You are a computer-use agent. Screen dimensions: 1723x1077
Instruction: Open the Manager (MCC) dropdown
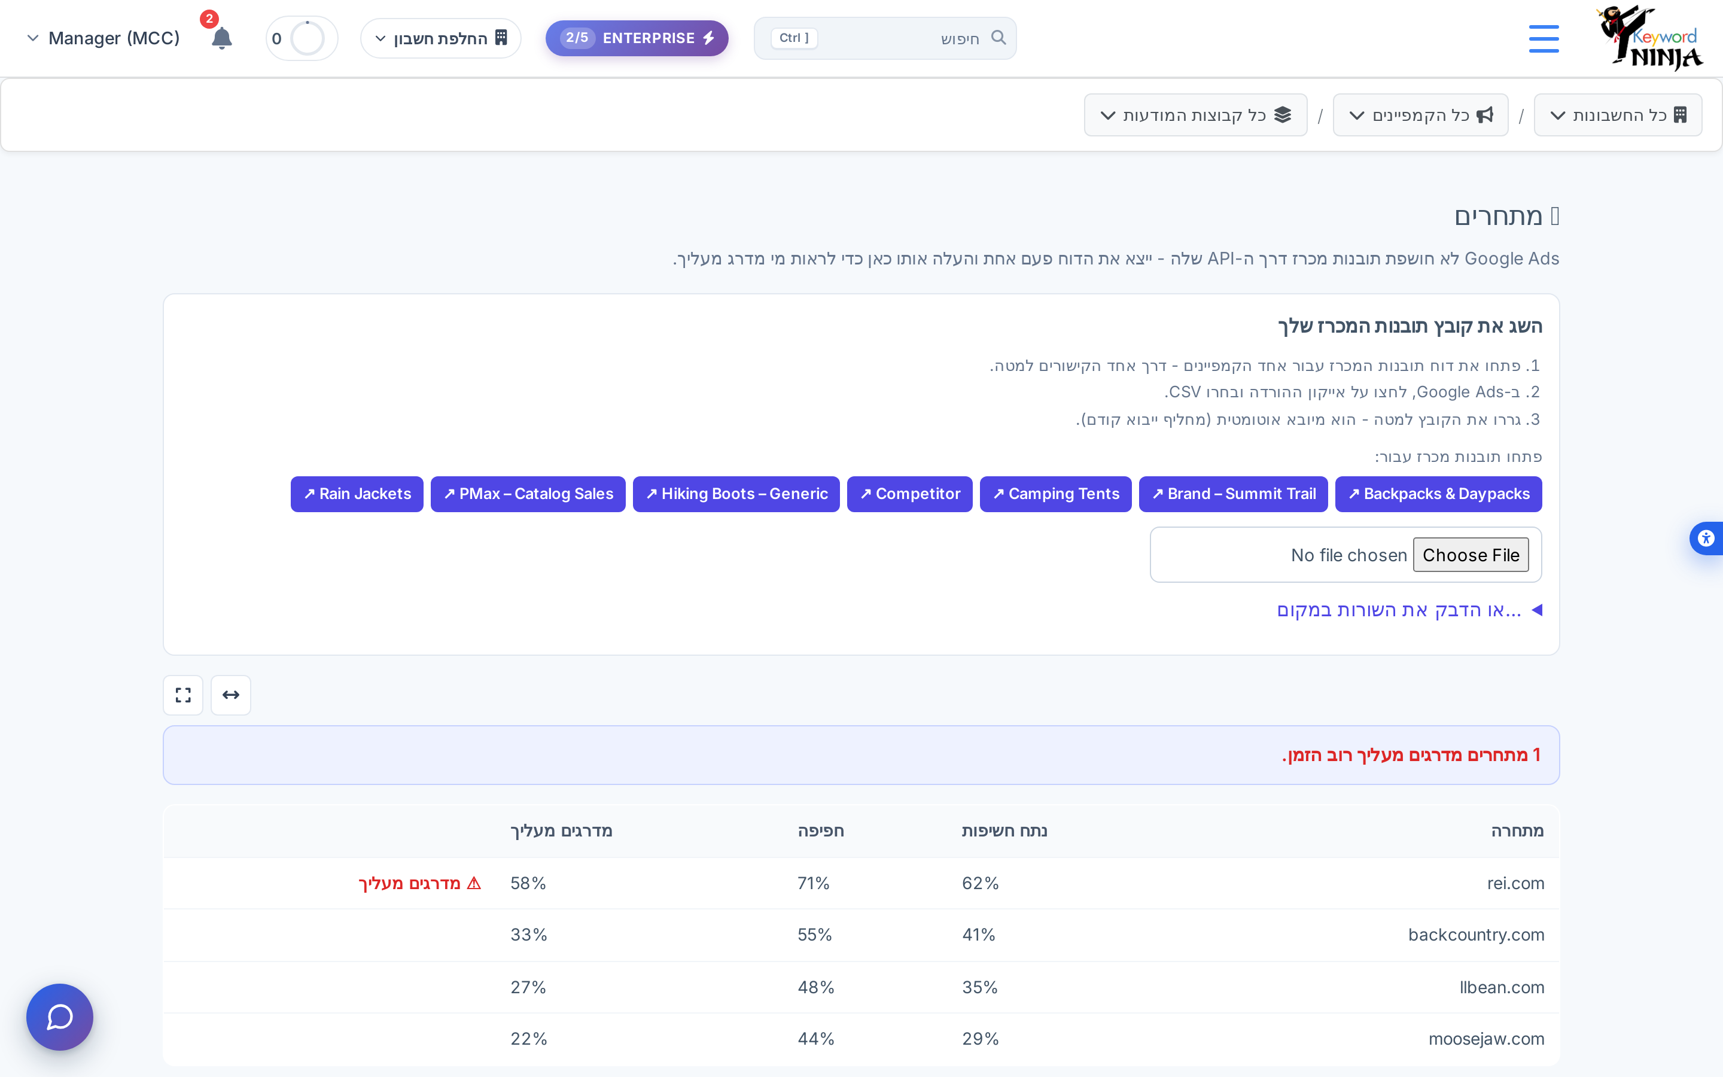tap(103, 38)
